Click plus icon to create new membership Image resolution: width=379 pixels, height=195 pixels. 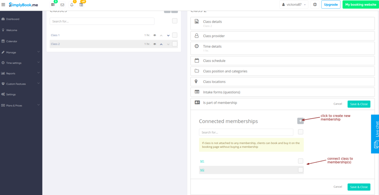point(300,121)
